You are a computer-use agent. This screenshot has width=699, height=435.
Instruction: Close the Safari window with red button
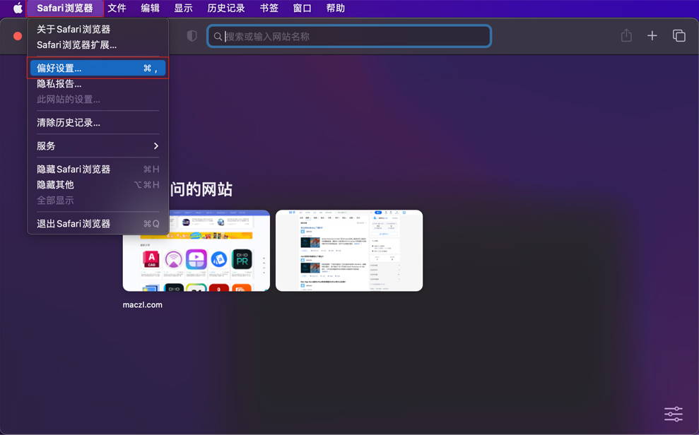click(18, 37)
